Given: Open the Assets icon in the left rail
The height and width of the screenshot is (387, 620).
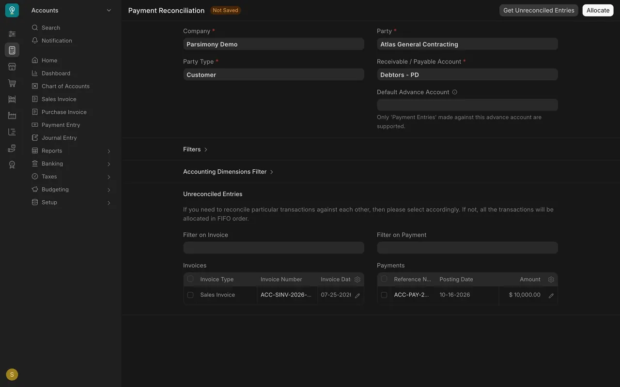Looking at the screenshot, I should point(12,148).
